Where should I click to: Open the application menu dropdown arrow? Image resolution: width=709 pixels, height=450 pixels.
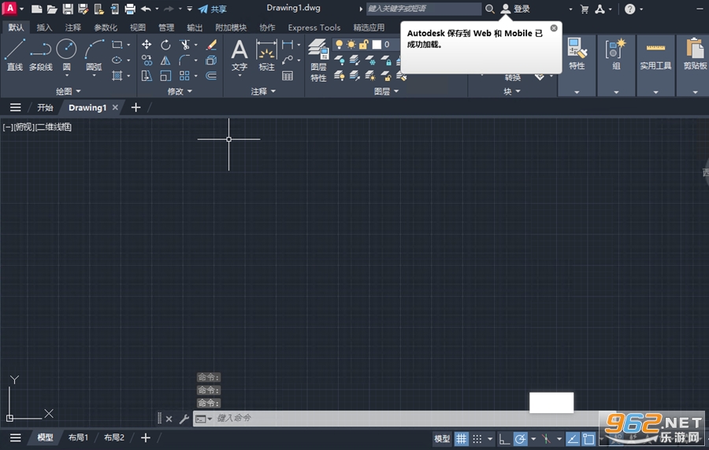click(22, 9)
